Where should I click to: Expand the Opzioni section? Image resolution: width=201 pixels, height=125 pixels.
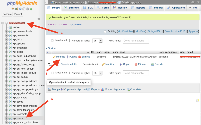[51, 48]
